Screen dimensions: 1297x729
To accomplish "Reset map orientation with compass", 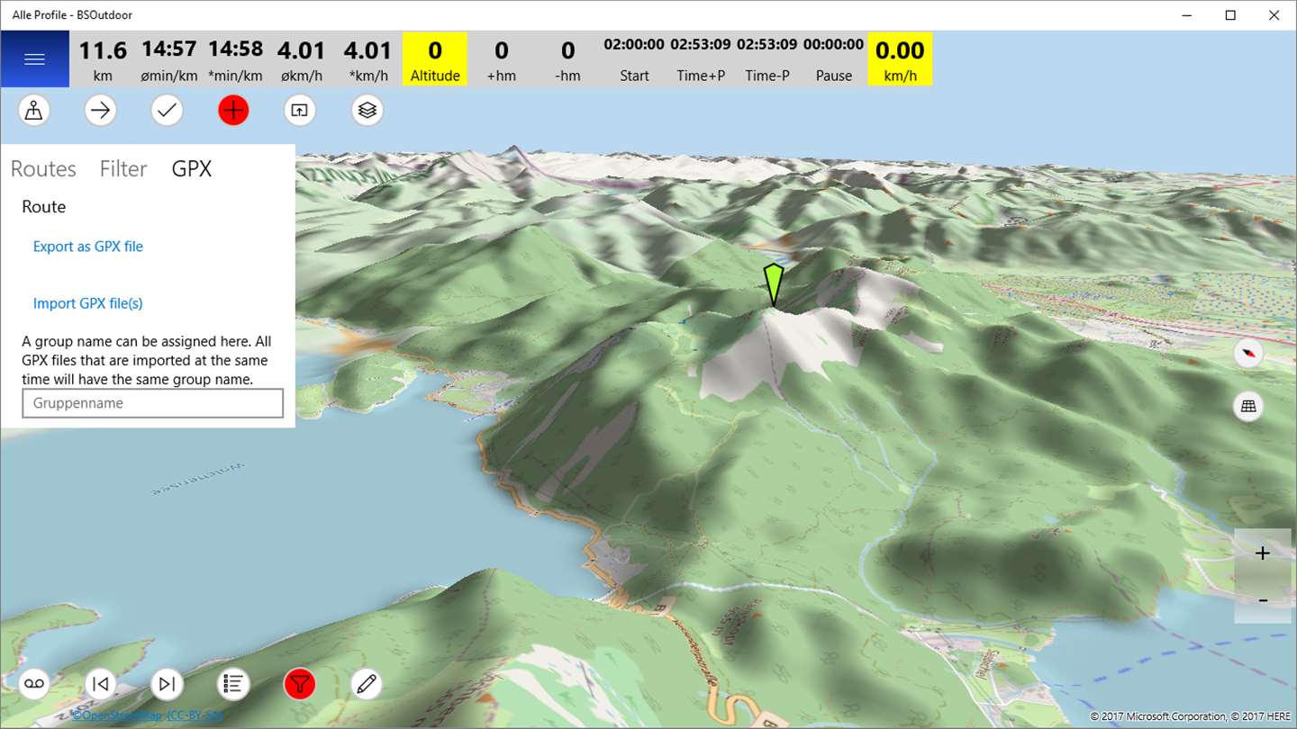I will [1248, 353].
